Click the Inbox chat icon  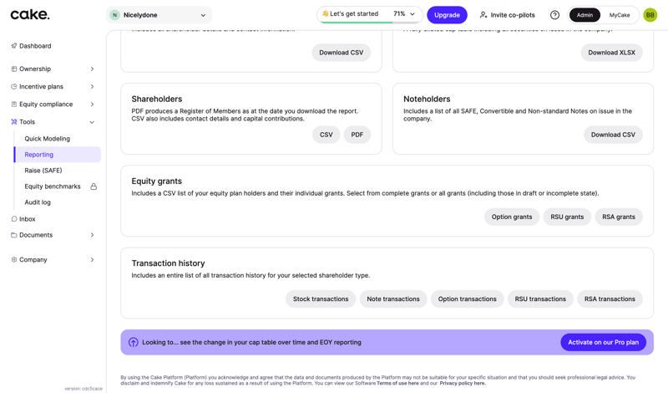point(13,219)
